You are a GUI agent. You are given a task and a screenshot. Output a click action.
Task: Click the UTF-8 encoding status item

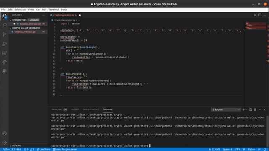click(237, 149)
